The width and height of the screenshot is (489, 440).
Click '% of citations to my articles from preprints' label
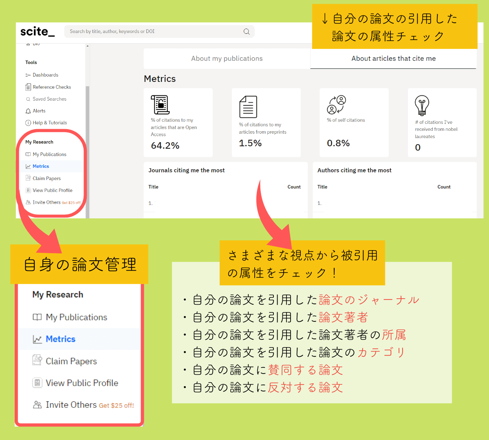[262, 128]
